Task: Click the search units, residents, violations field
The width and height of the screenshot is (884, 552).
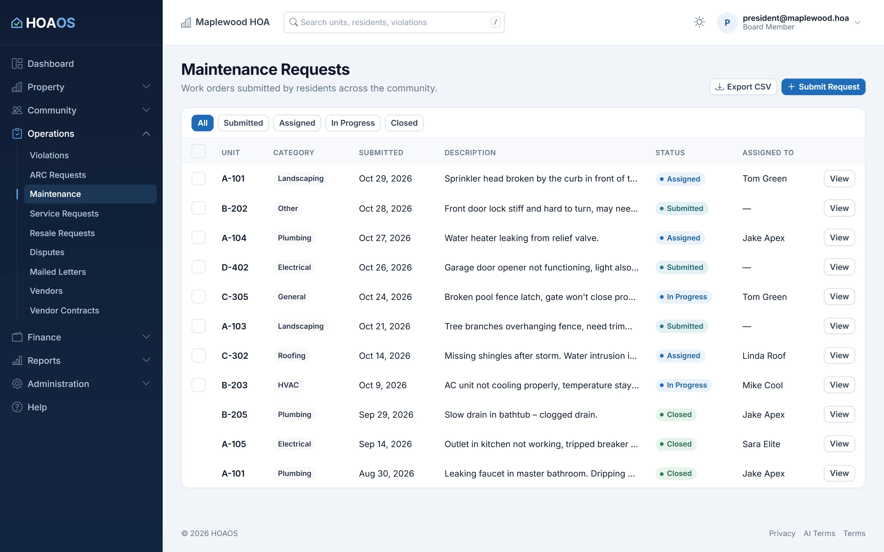Action: coord(394,22)
